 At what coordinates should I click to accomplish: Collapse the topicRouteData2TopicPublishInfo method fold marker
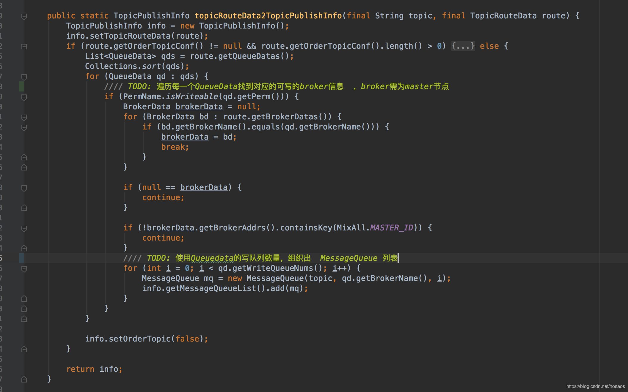(24, 16)
